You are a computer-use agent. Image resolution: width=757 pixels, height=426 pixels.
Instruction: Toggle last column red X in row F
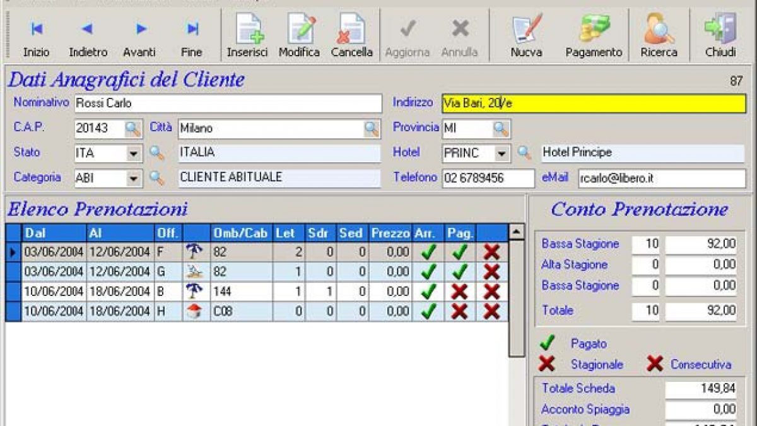coord(492,252)
